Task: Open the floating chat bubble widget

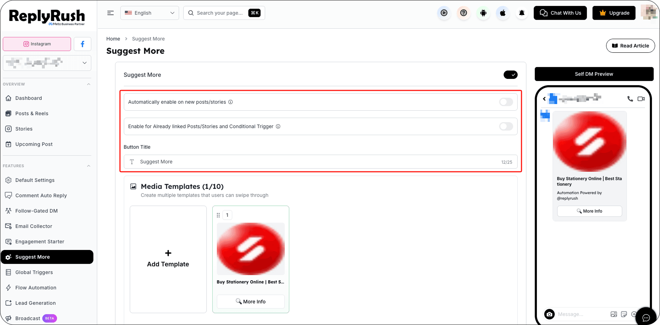Action: (646, 317)
